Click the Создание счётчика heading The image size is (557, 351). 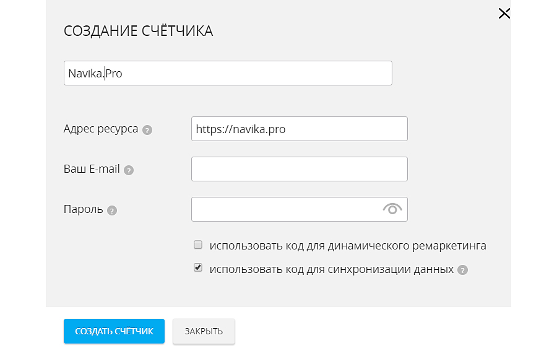tap(138, 32)
